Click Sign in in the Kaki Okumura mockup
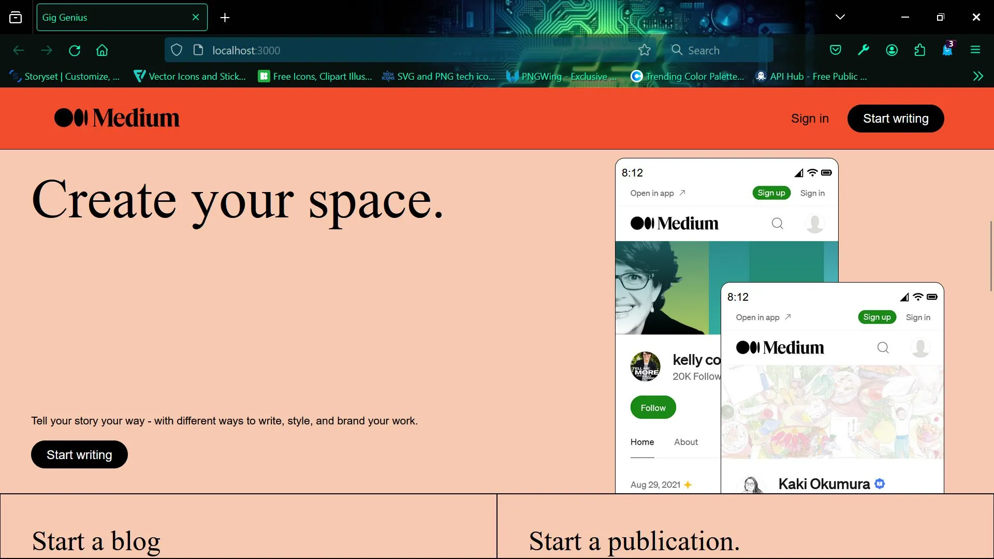Image resolution: width=994 pixels, height=559 pixels. point(918,317)
